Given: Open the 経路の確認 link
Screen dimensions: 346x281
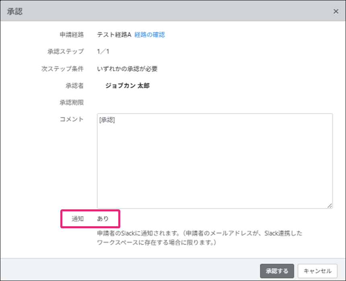Looking at the screenshot, I should coord(149,35).
